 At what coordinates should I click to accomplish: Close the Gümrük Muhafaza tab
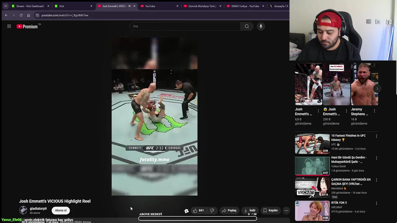221,6
